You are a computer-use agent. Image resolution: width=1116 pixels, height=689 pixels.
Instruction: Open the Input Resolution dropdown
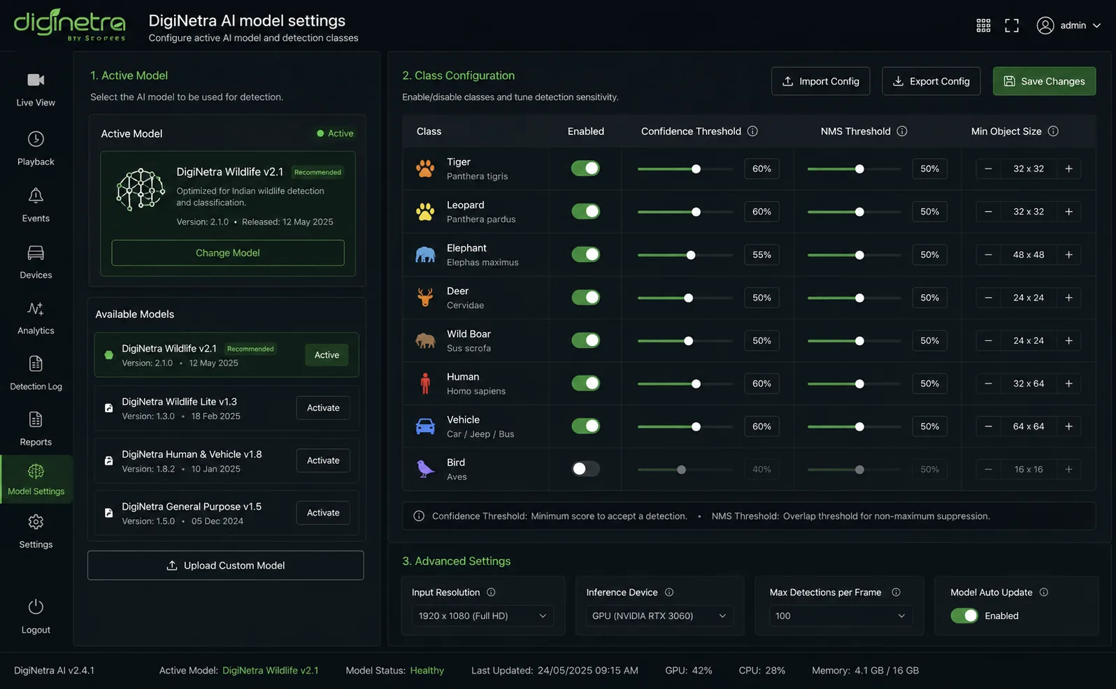tap(482, 616)
